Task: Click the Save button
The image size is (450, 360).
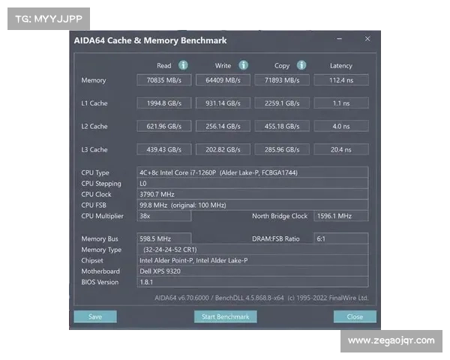Action: [95, 316]
